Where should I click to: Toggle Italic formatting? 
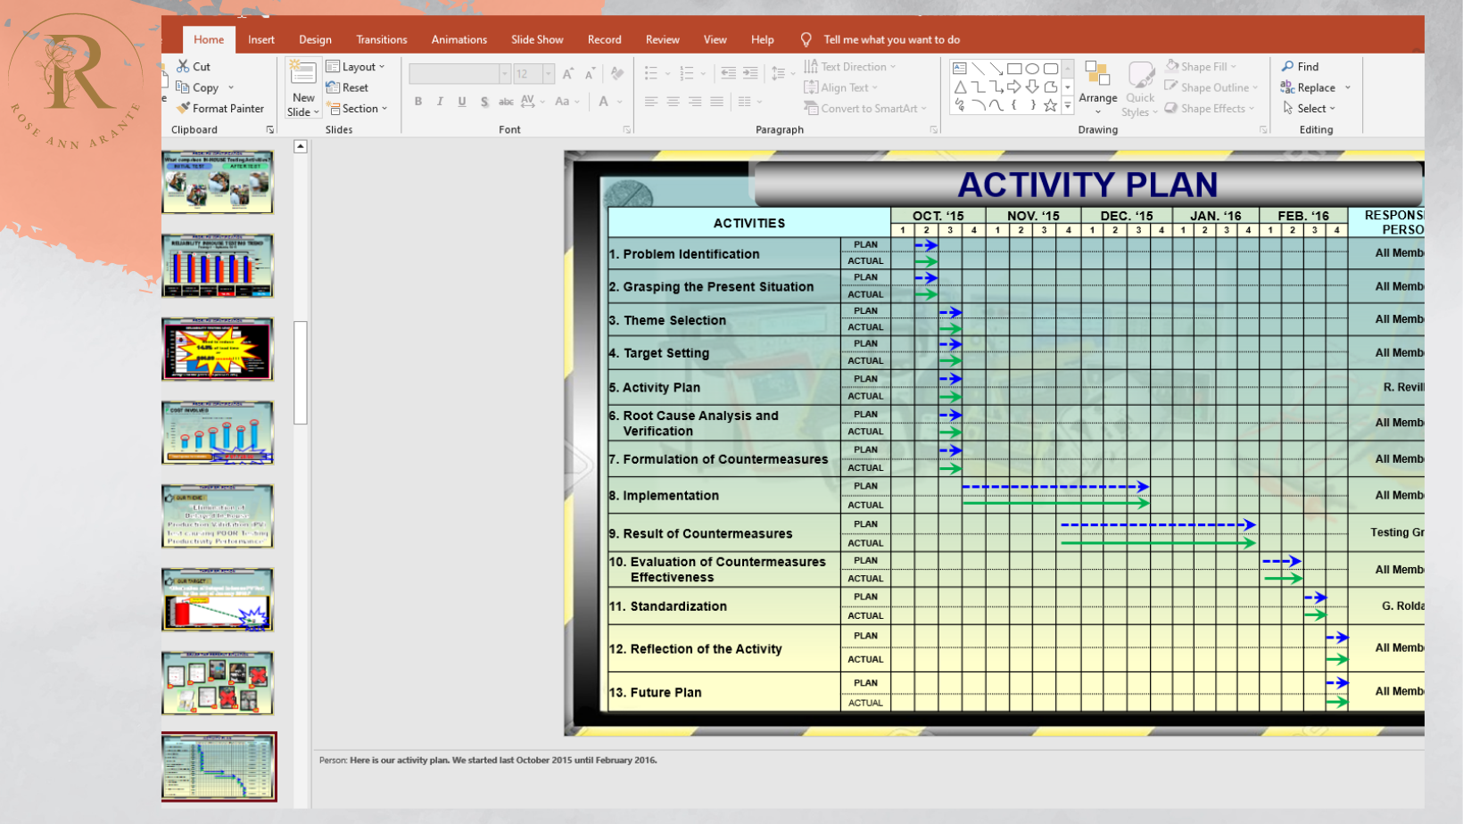pyautogui.click(x=440, y=102)
